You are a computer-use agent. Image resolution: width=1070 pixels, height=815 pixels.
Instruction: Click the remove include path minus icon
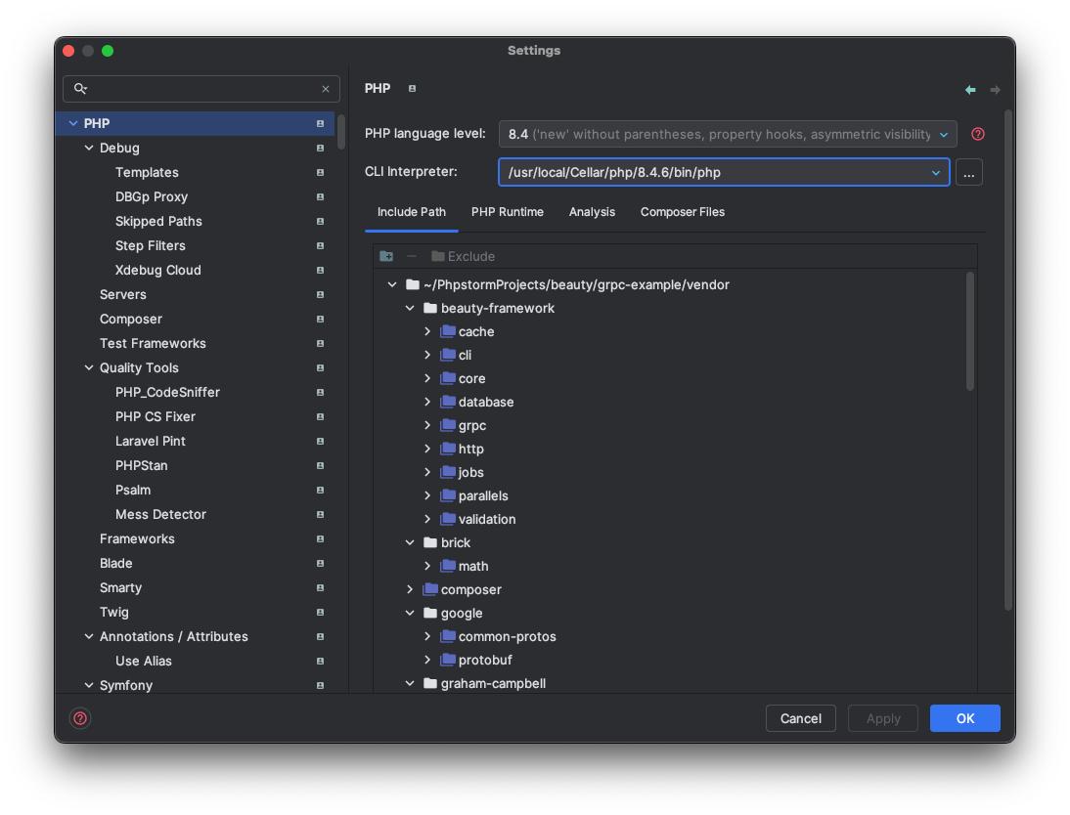(412, 256)
